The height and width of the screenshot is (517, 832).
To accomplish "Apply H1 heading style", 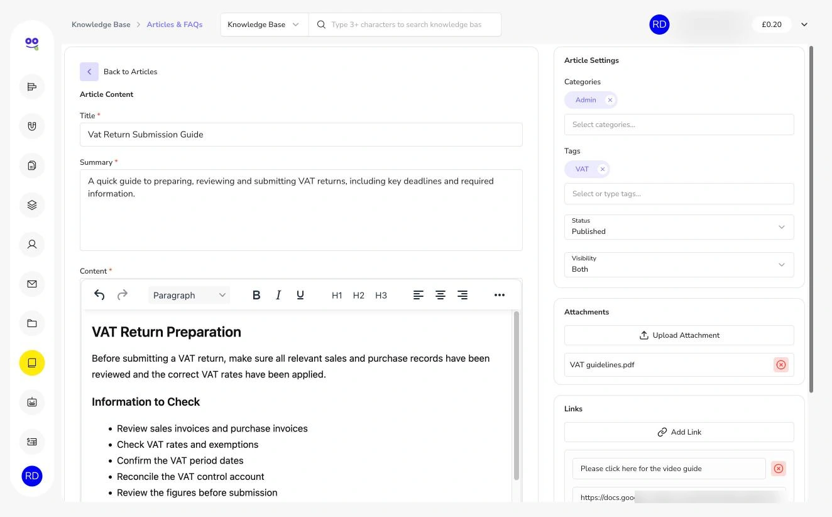I will 337,295.
